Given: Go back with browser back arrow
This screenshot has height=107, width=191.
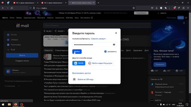Looking at the screenshot, I should (x=3, y=8).
